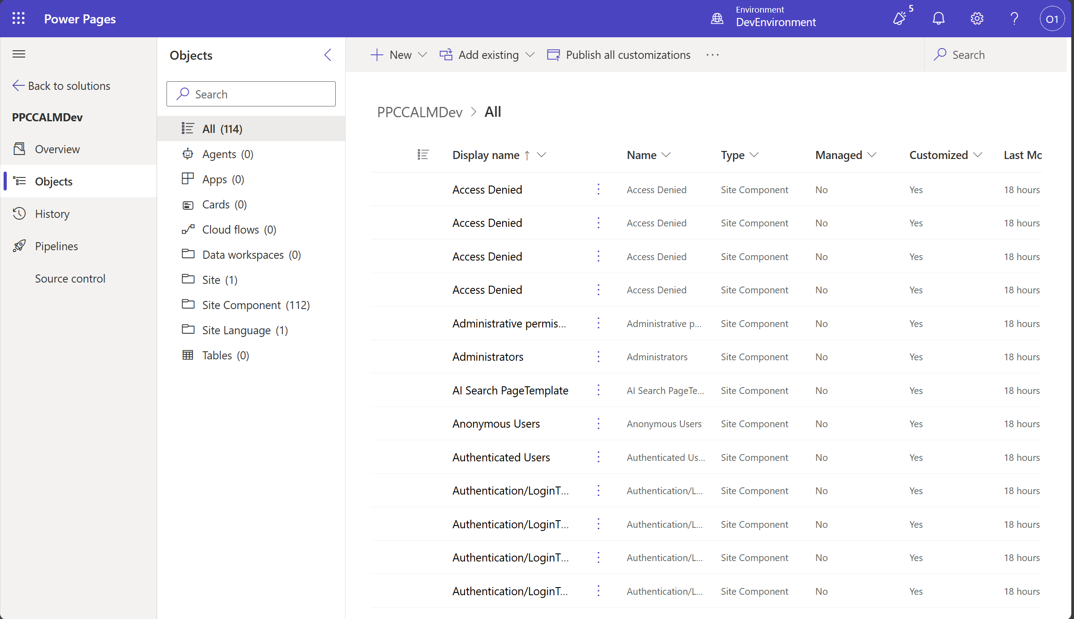Click the help question mark icon
This screenshot has width=1074, height=619.
1014,19
